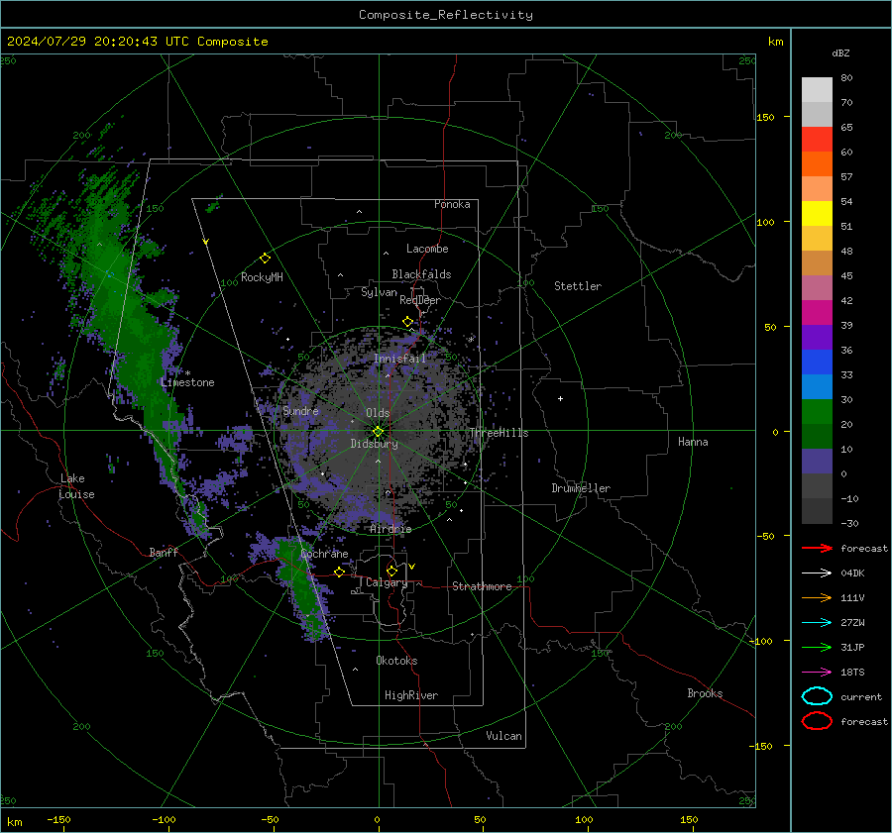Click the Sylvan label on the map

pyautogui.click(x=379, y=292)
